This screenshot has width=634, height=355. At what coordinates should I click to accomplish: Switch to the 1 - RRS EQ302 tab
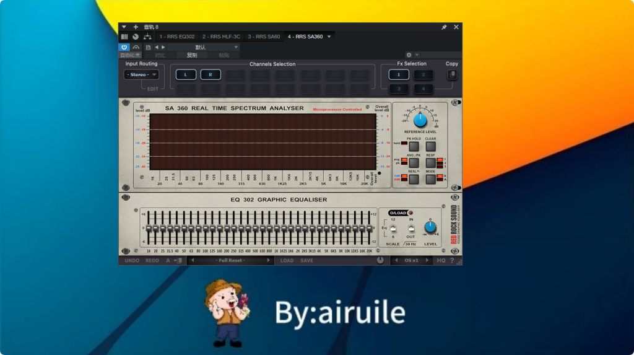tap(176, 37)
